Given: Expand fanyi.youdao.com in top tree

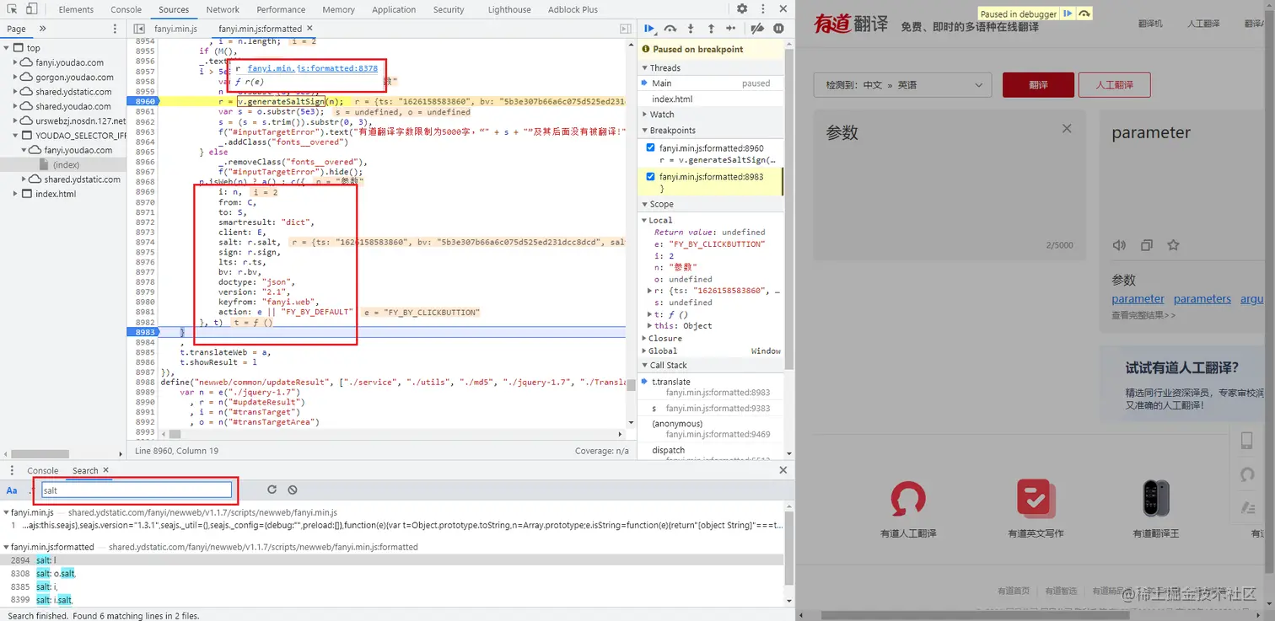Looking at the screenshot, I should click(17, 62).
